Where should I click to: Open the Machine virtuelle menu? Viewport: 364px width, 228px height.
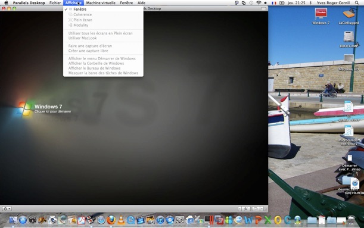click(x=101, y=3)
